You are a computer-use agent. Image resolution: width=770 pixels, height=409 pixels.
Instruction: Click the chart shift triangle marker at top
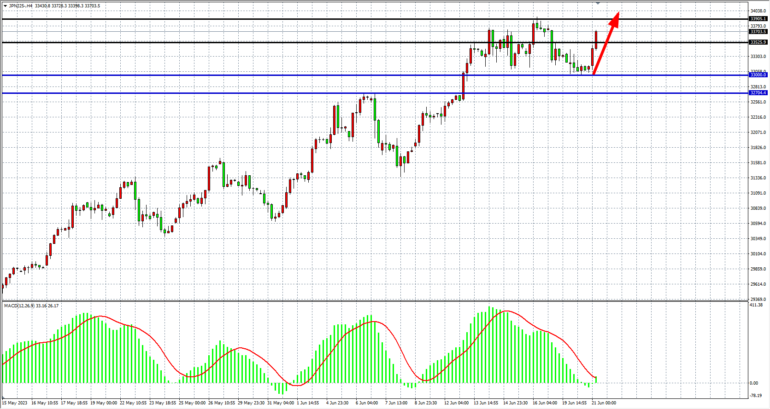(598, 3)
